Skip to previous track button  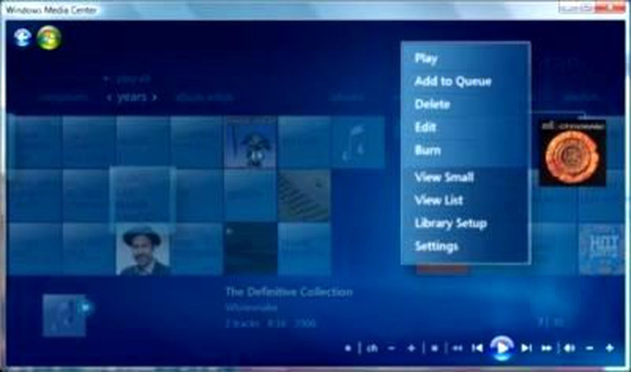[477, 348]
